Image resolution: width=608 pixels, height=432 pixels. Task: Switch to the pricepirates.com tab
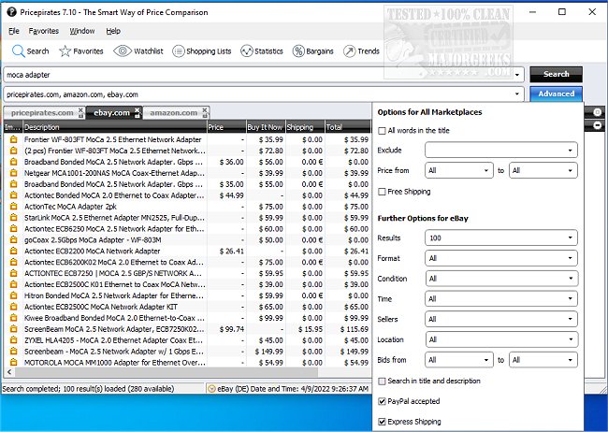(x=42, y=113)
